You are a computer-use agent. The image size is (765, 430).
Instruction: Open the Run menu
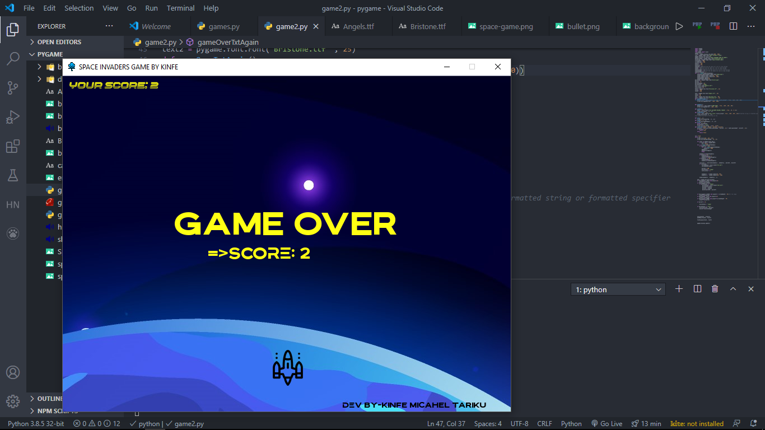click(x=151, y=8)
